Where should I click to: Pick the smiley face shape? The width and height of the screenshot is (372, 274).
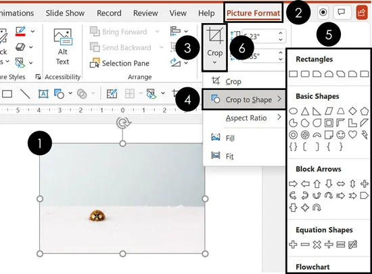pos(341,135)
